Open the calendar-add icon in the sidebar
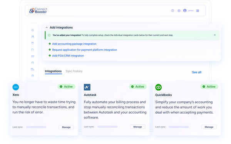The width and height of the screenshot is (231, 144). (x=33, y=70)
